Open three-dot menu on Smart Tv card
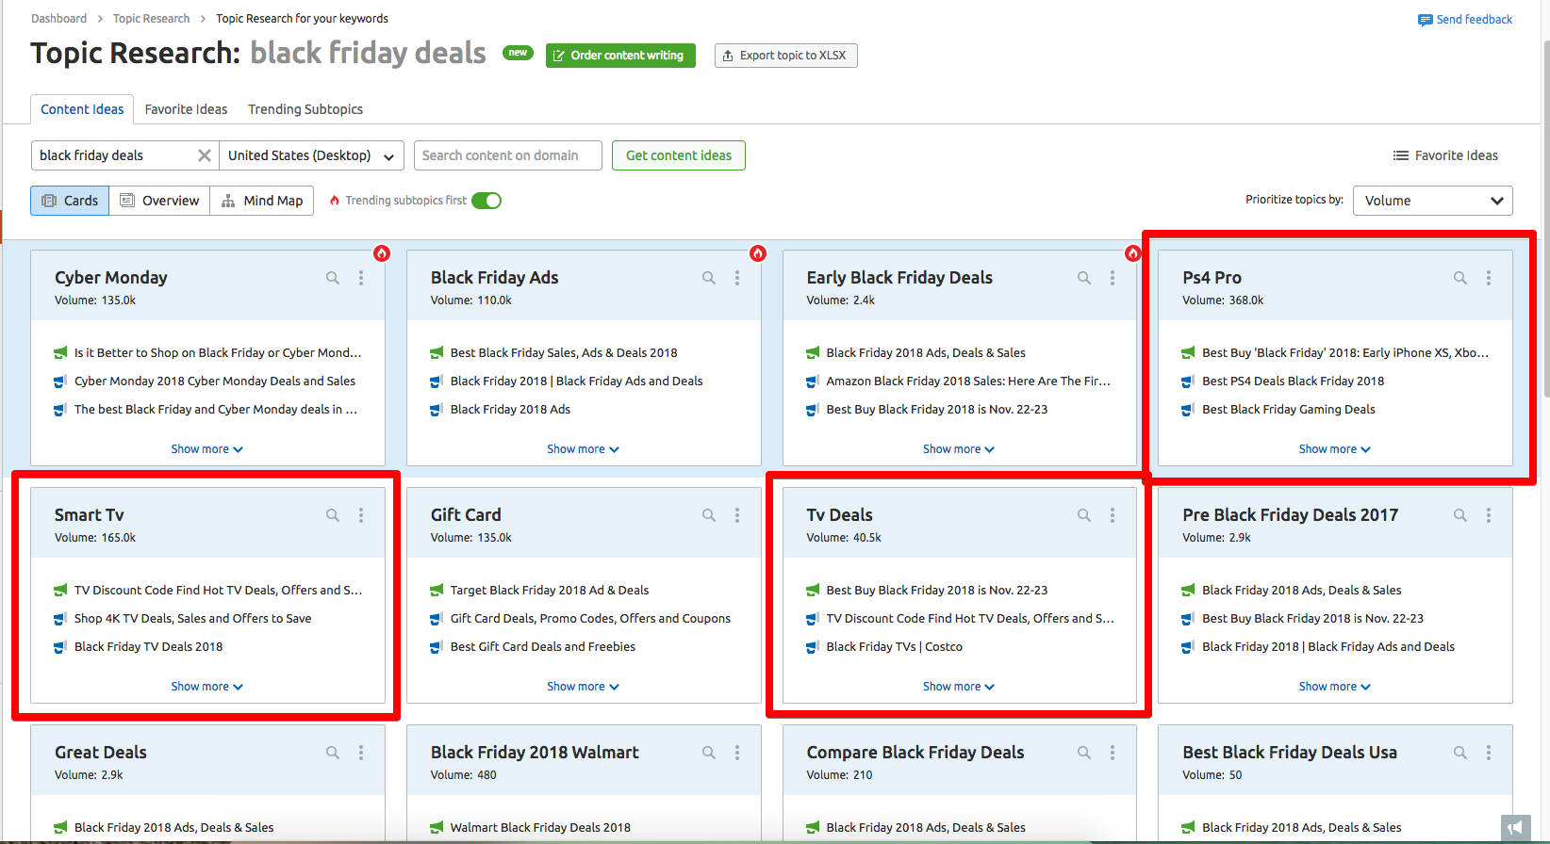This screenshot has width=1550, height=844. coord(361,515)
